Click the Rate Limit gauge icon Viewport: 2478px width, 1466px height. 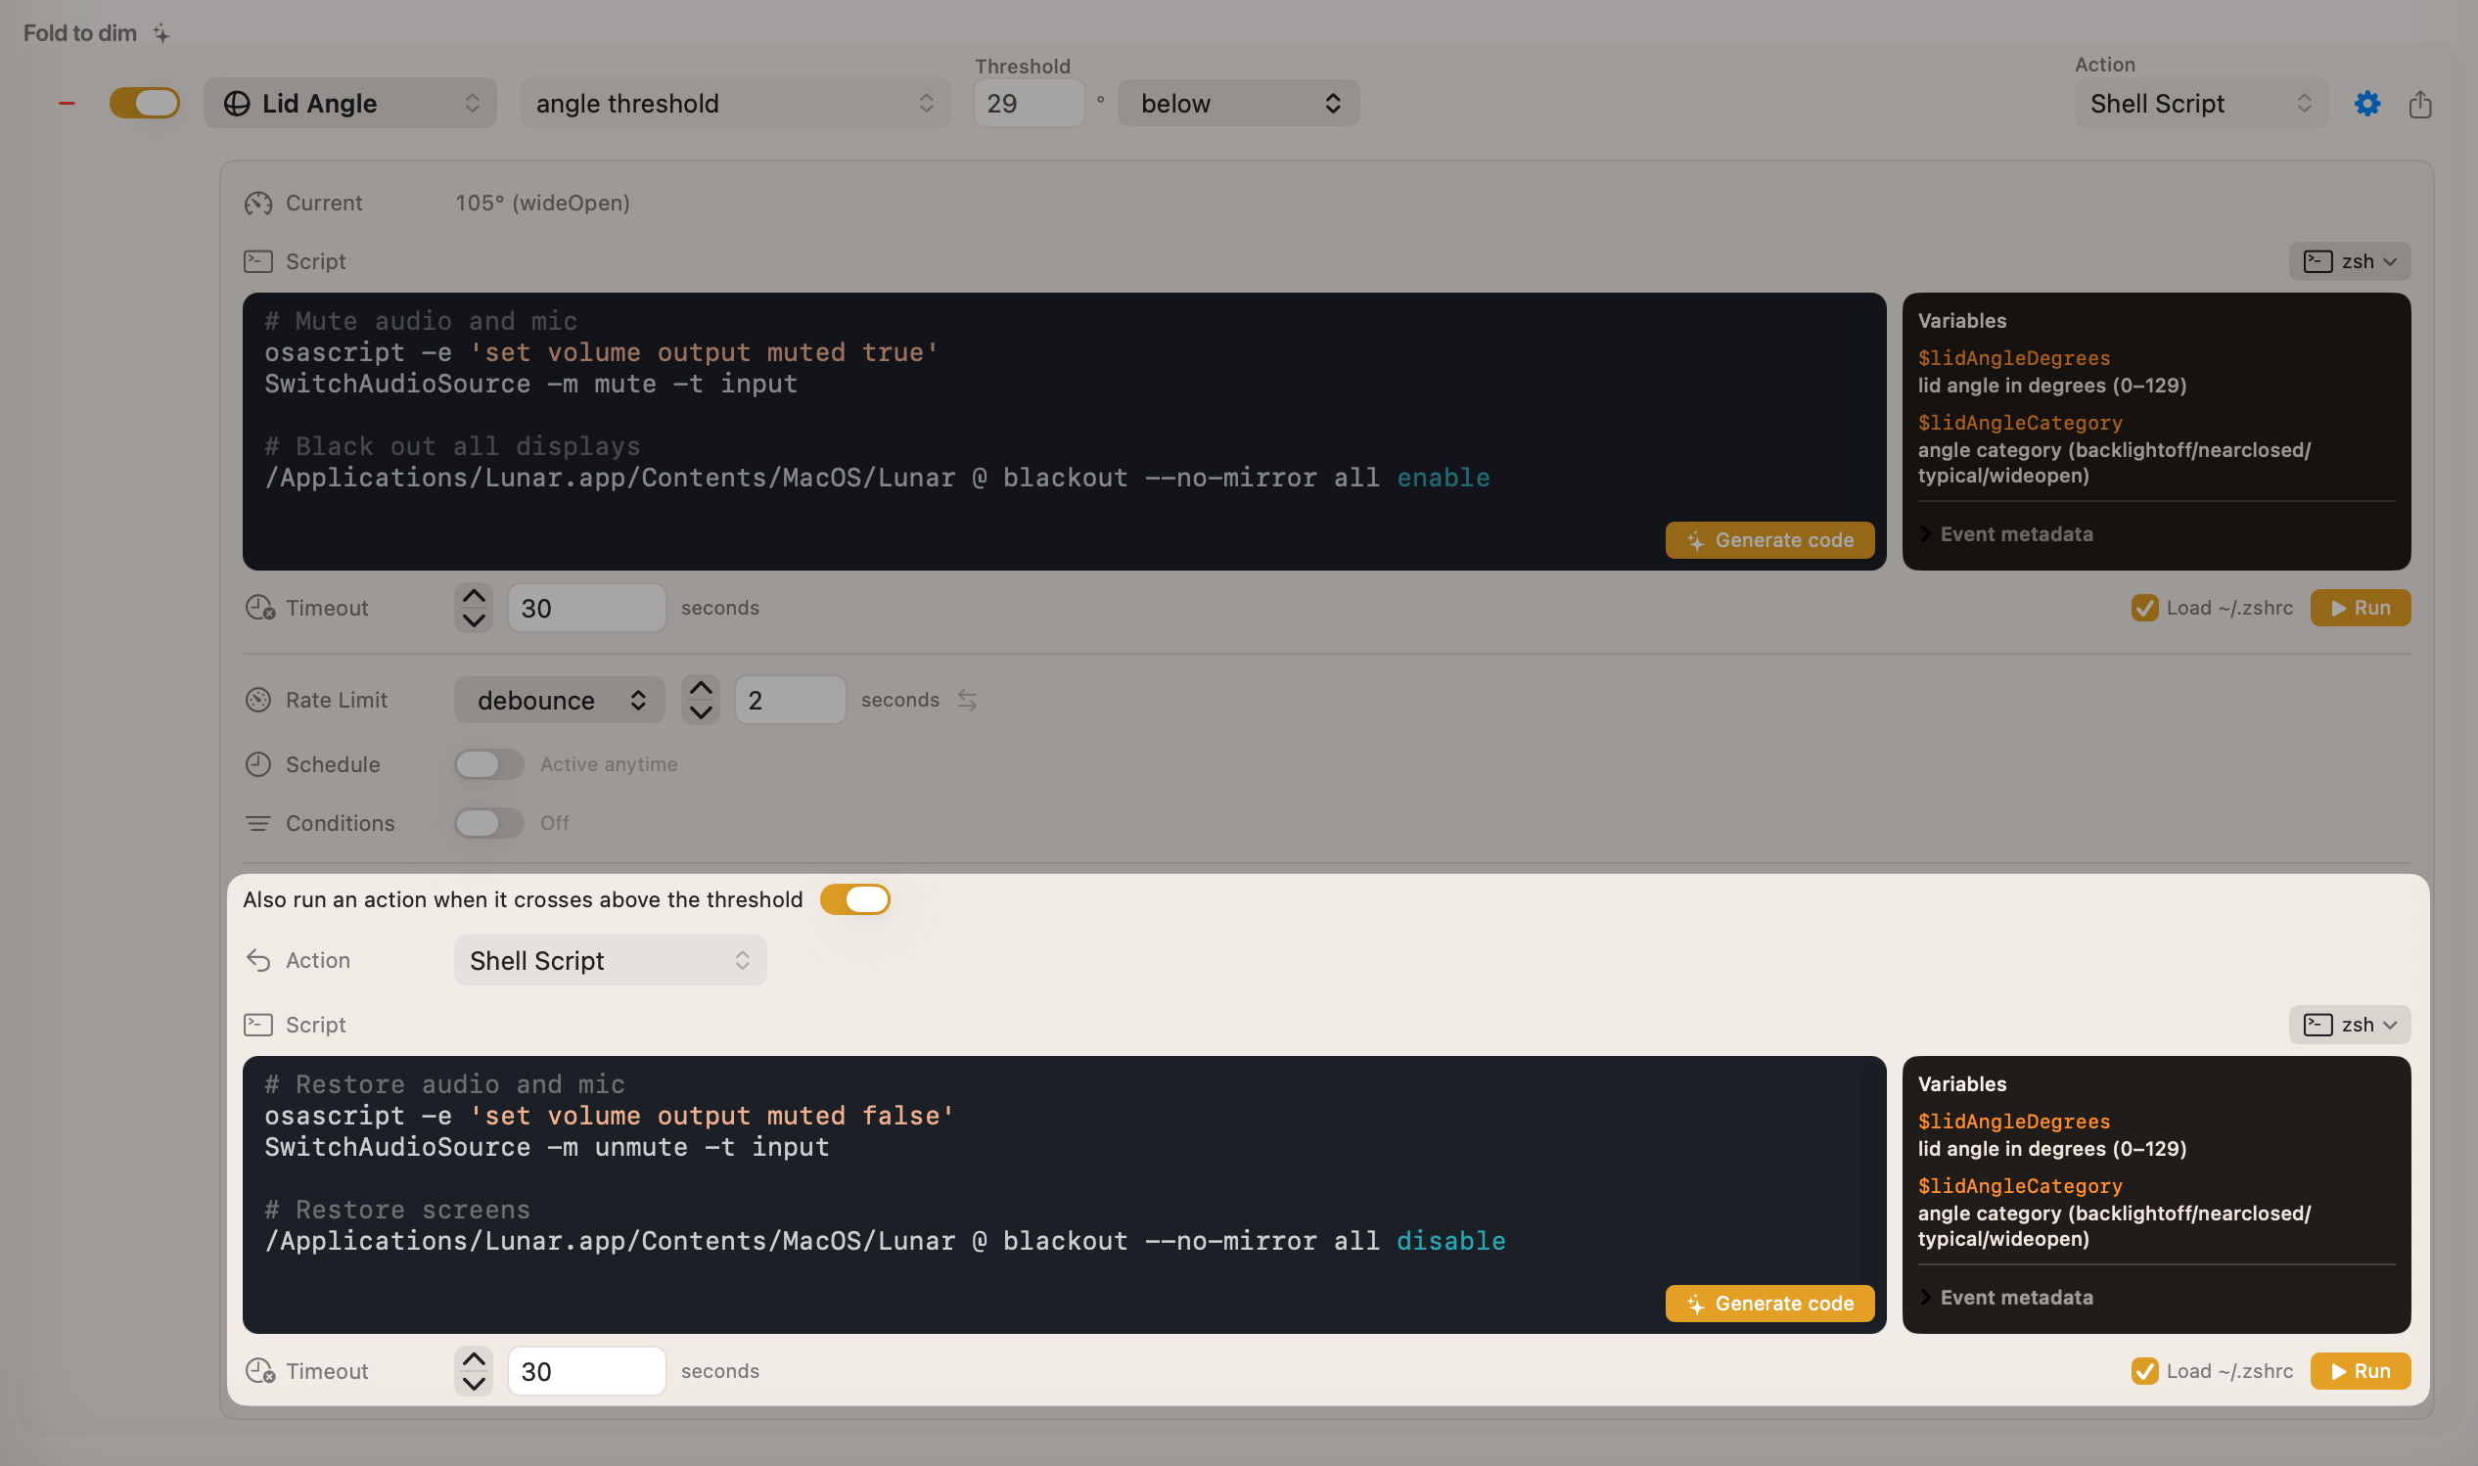point(258,701)
